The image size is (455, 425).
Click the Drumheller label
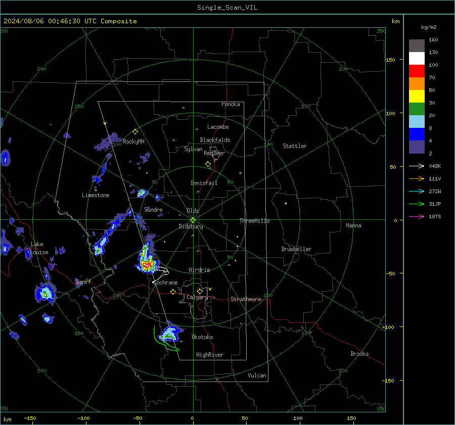pyautogui.click(x=296, y=249)
